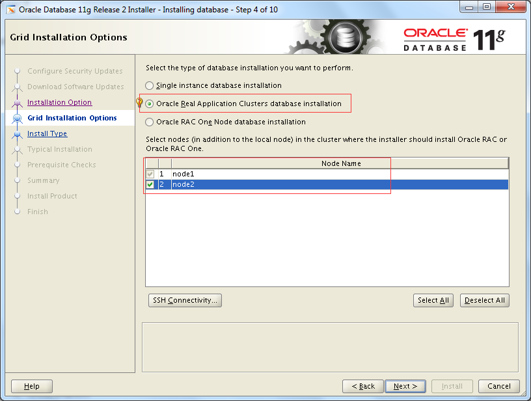Click the lightbulb hint icon beside RAC option
This screenshot has height=401, width=531.
(x=139, y=102)
